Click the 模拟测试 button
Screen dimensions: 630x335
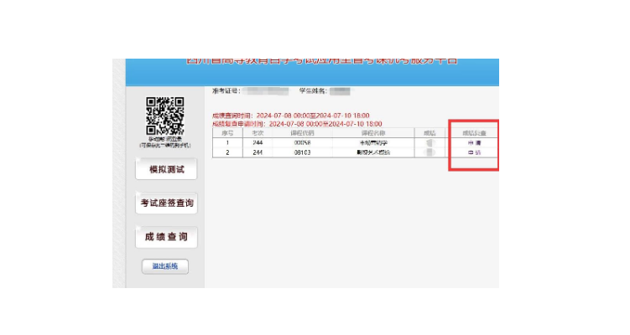coord(166,169)
